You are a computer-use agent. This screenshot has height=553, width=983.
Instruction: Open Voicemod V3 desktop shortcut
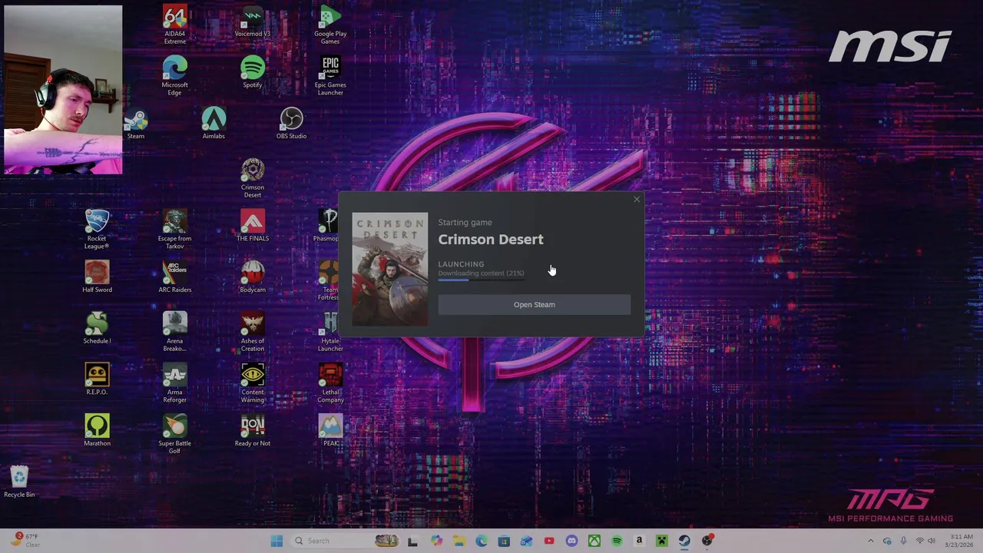[252, 22]
